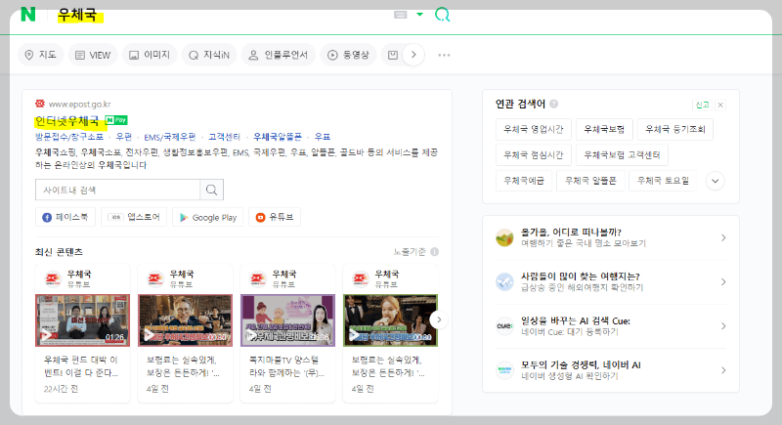Open the EMS/국제우편 sublink

(169, 137)
